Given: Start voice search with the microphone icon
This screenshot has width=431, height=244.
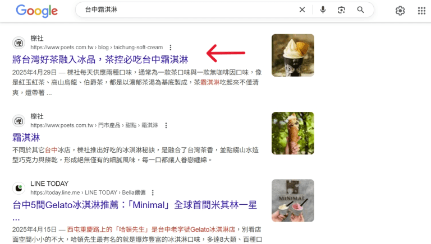Looking at the screenshot, I should coord(323,10).
